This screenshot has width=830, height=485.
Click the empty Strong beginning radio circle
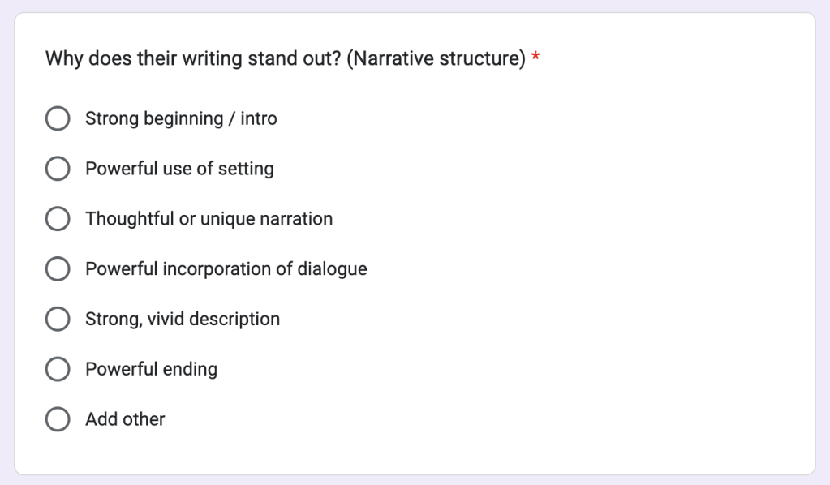[57, 118]
